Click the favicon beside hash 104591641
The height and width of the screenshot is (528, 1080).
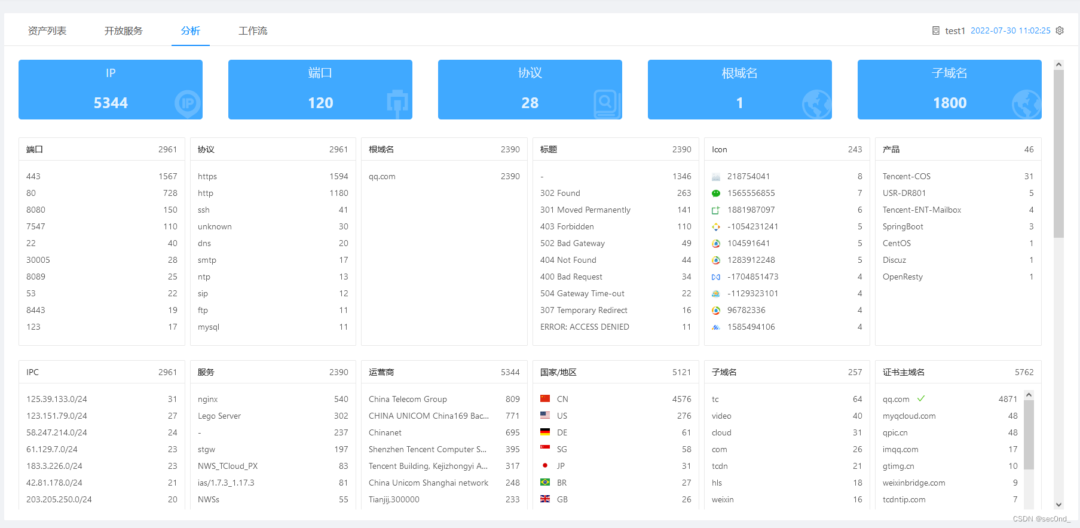click(x=716, y=244)
